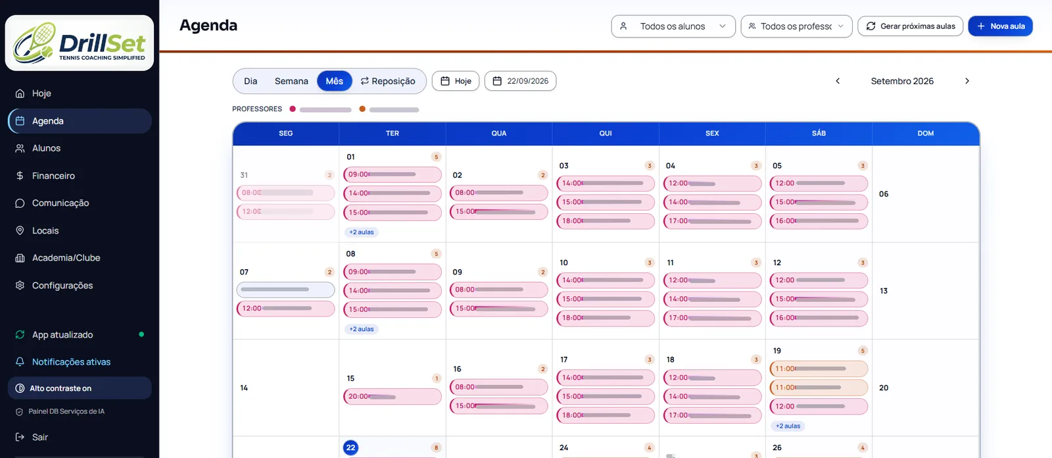Click the orange professor color dot

tap(362, 109)
